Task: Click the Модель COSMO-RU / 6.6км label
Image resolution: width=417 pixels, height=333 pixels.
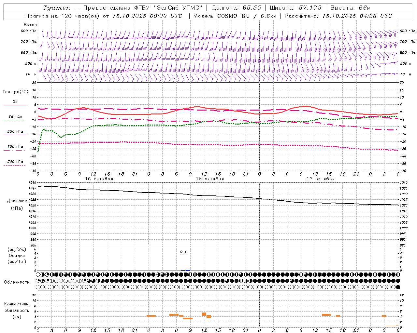Action: coord(235,16)
